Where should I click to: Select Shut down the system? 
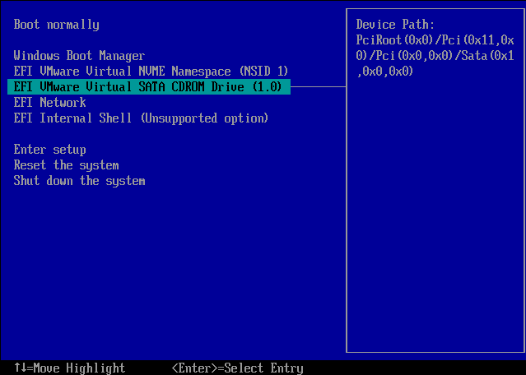79,181
